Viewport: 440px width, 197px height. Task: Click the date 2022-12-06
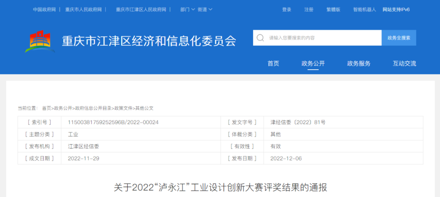[286, 158]
